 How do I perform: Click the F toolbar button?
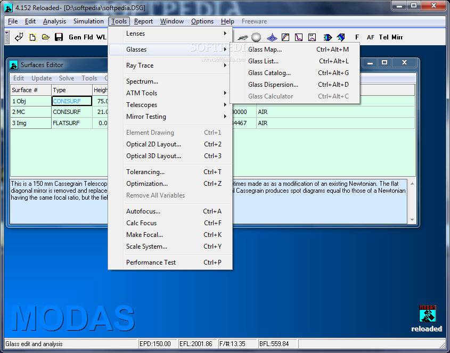tap(357, 37)
